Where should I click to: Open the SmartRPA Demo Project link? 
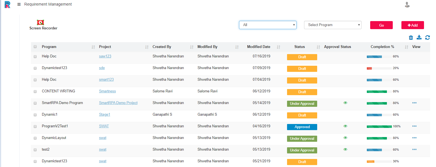pos(118,103)
